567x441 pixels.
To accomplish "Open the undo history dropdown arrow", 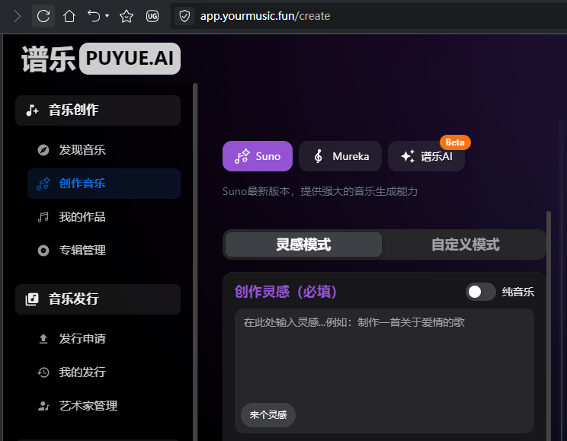I will click(x=107, y=16).
